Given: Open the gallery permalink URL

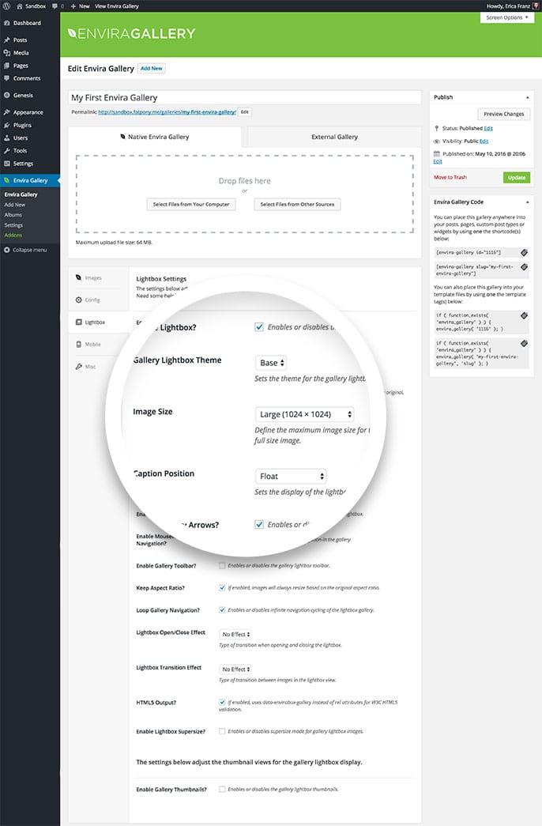Looking at the screenshot, I should click(167, 111).
